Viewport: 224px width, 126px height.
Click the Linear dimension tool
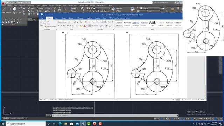73,8
